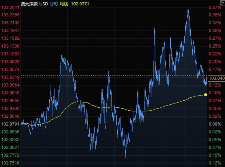This screenshot has height=167, width=225.
Task: Click the 103.0064 price axis label
Action: [x=10, y=85]
